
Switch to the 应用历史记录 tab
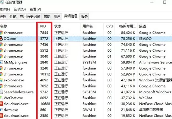30,17
